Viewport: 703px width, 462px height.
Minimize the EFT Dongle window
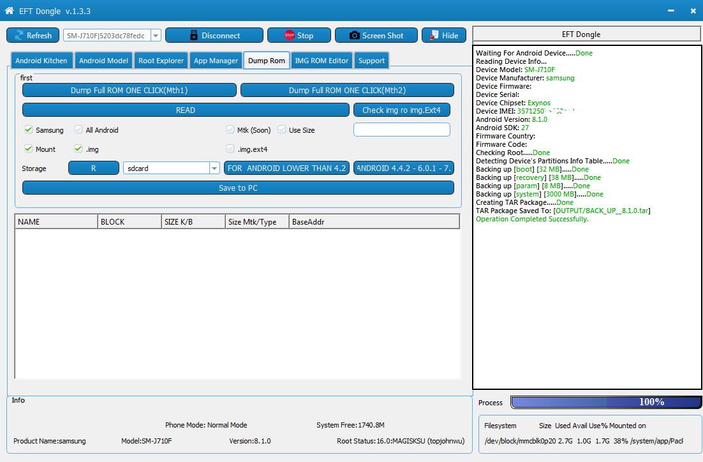point(670,11)
